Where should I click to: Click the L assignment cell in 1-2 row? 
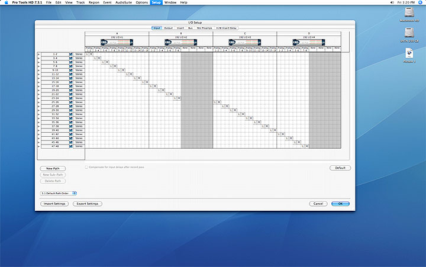pos(87,54)
